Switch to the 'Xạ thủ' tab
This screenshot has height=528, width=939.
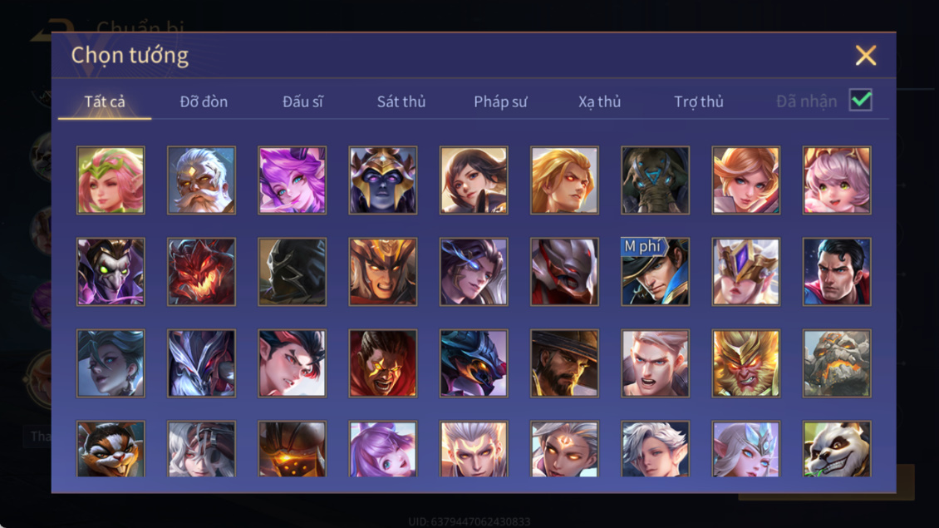pyautogui.click(x=599, y=101)
